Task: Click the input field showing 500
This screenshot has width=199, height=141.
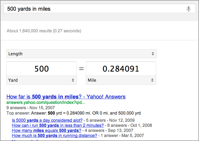Action: 42,69
